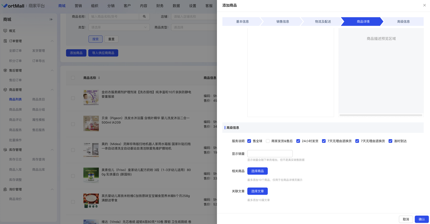Viewport: 430px width, 224px height.
Task: Click the 概览 overview icon in sidebar
Action: coord(5,31)
